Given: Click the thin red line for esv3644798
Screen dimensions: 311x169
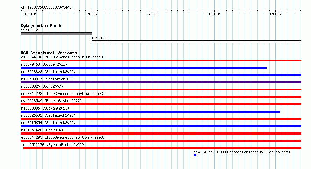Looking at the screenshot, I should coord(161,60).
